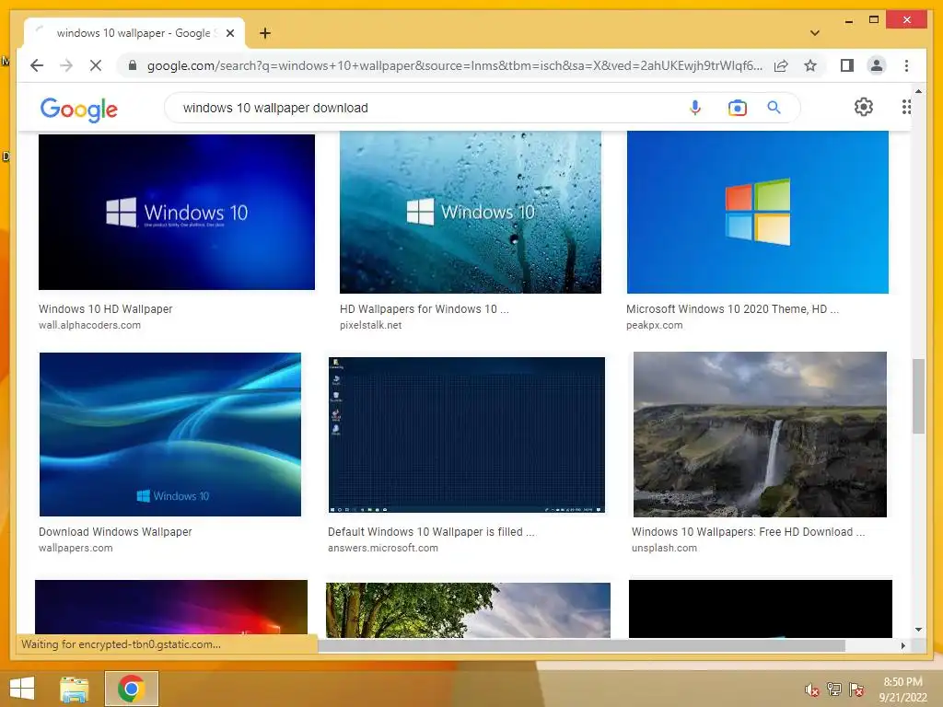
Task: Open the Google apps grid
Action: [x=906, y=107]
